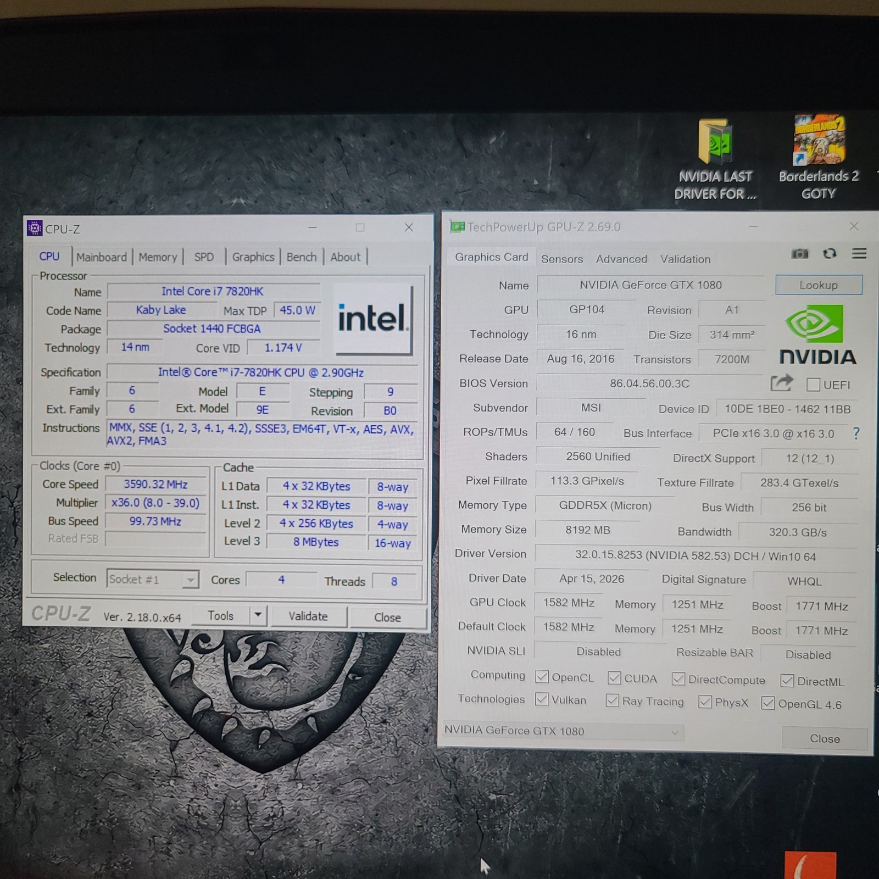Minimize the CPU-Z window
The height and width of the screenshot is (879, 879).
click(x=313, y=227)
